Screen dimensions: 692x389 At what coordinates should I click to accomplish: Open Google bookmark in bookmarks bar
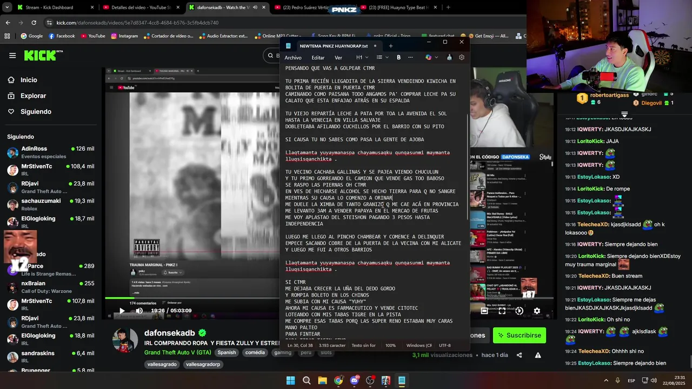point(31,36)
